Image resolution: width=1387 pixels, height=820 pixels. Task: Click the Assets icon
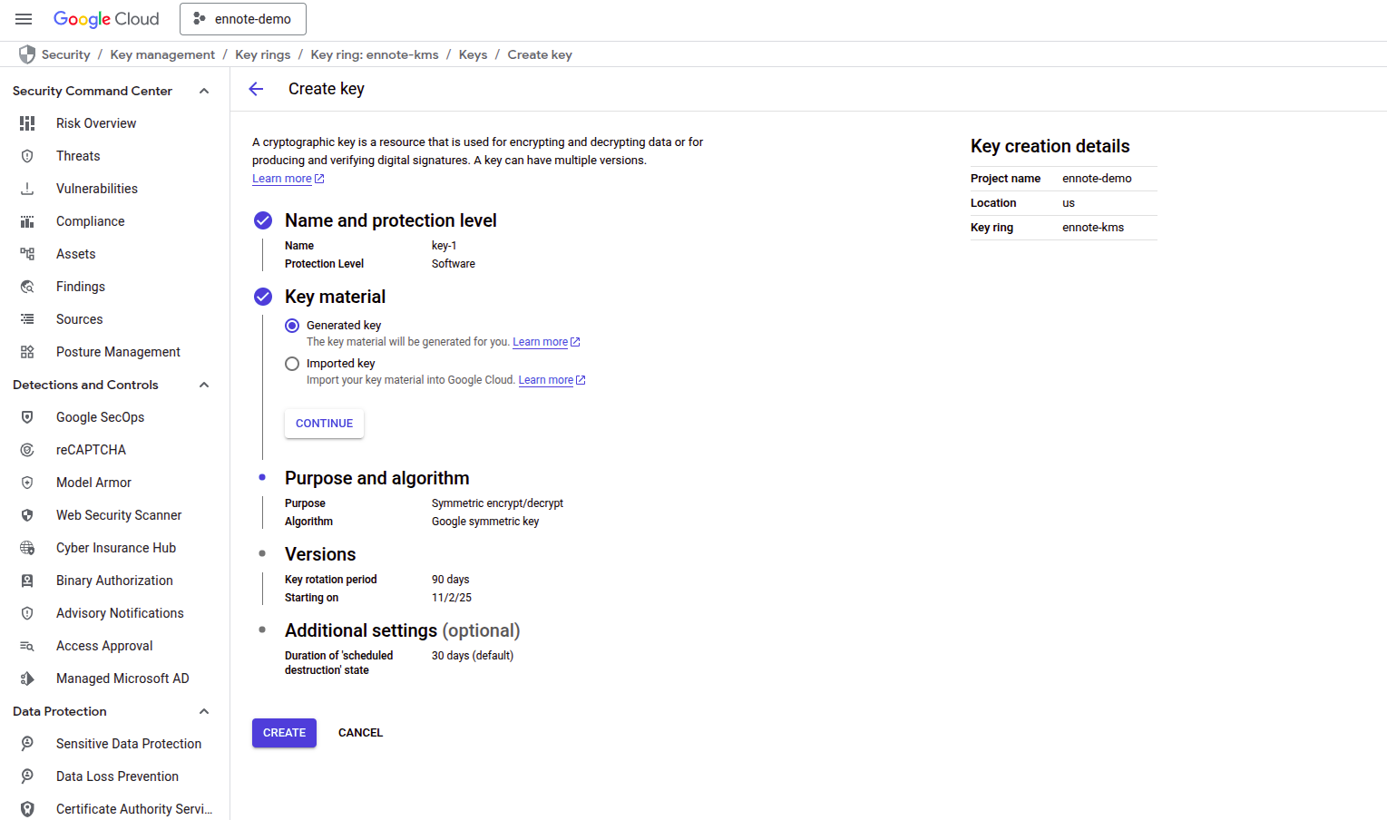tap(27, 254)
